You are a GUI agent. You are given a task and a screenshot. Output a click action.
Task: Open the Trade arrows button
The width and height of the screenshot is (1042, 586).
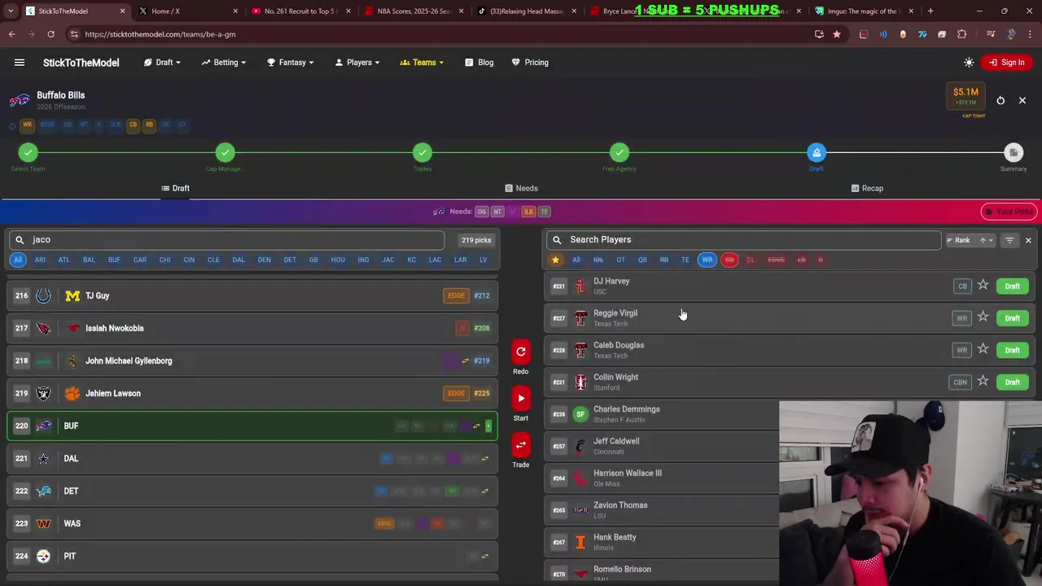click(x=521, y=445)
